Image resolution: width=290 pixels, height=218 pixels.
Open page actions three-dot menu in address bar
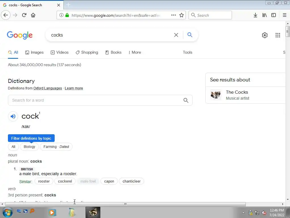[x=174, y=15]
